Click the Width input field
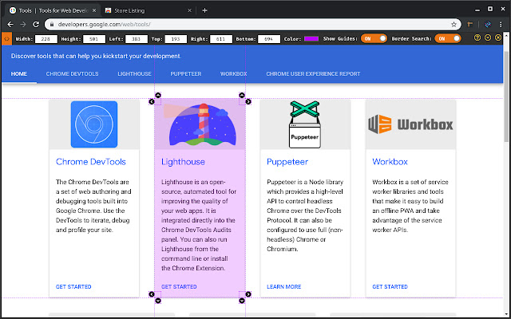Screen dimensions: 511x319 coord(46,37)
